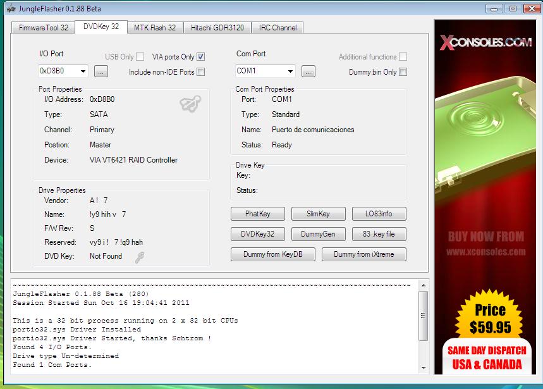Open the MTK Flash 32 tab
Screen dimensions: 543x389
(155, 28)
